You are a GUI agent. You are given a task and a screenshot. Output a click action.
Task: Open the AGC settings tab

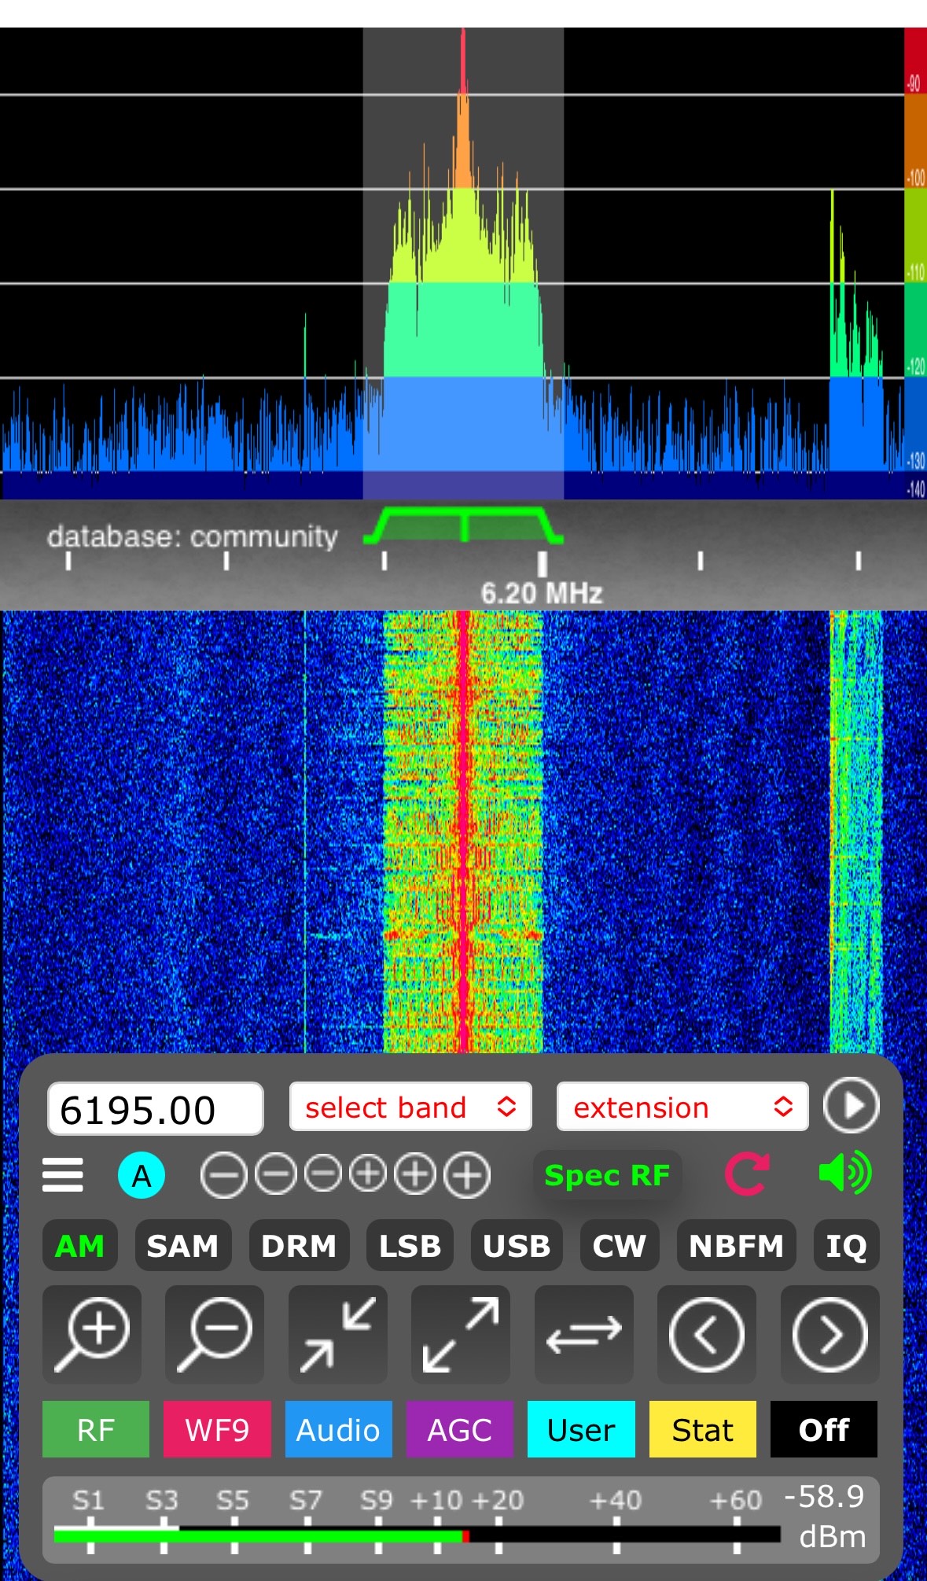point(459,1429)
